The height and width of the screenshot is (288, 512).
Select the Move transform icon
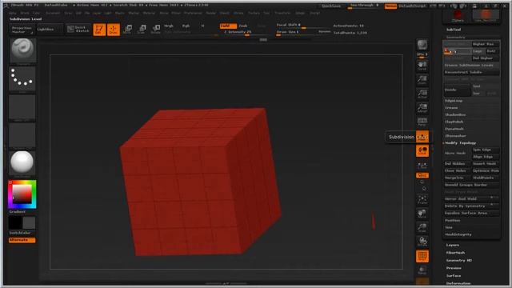tap(128, 30)
